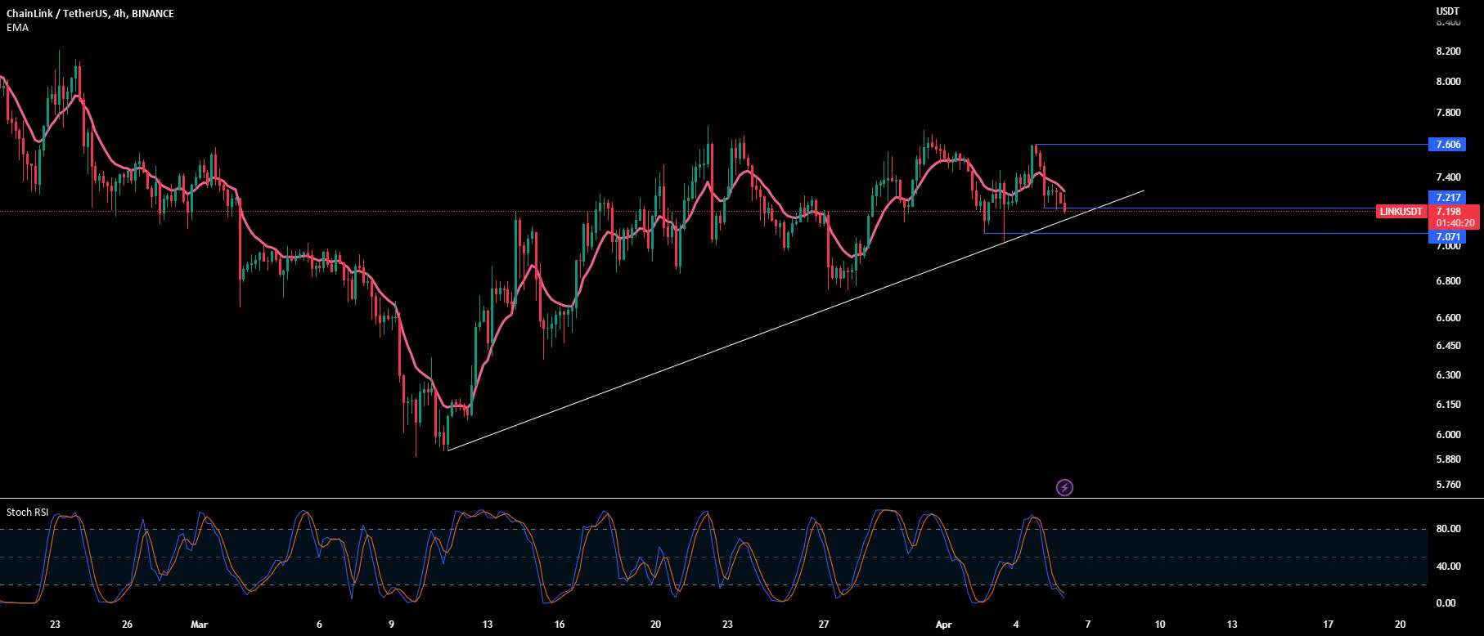
Task: Click the 7.071 blue price label
Action: (1448, 238)
